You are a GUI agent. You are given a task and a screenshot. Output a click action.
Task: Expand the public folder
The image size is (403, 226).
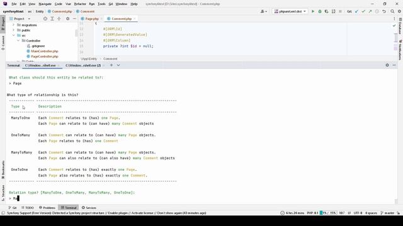[13, 30]
